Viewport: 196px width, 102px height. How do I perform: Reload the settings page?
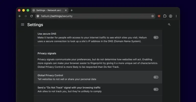(31, 16)
